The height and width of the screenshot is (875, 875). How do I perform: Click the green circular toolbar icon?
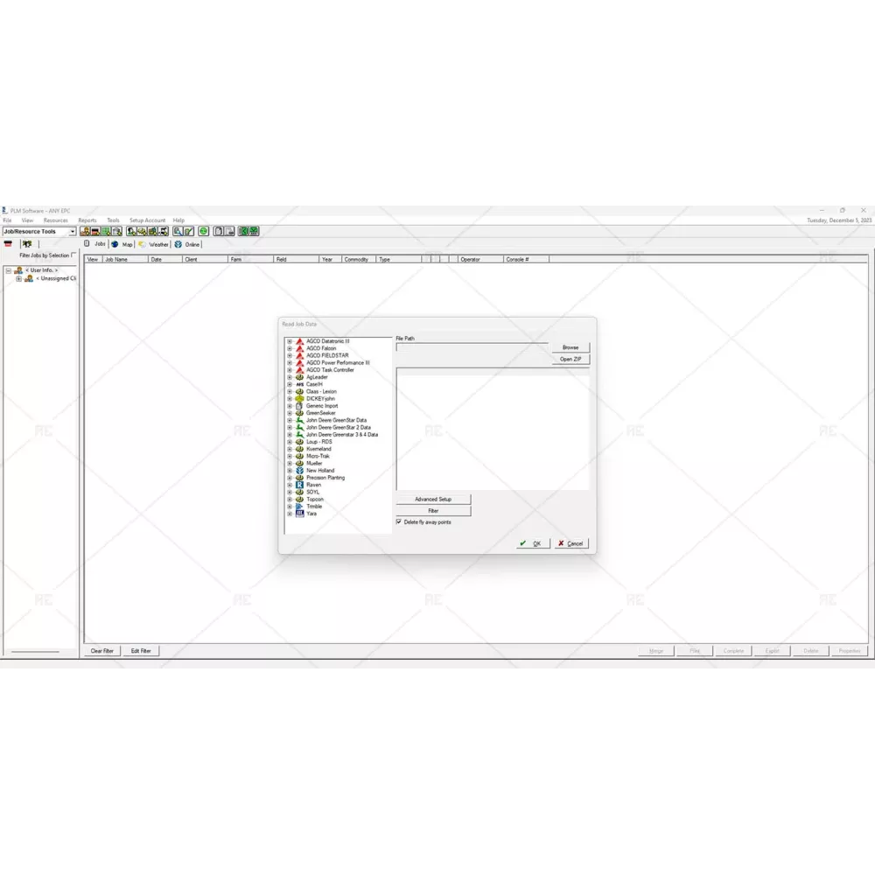[203, 231]
